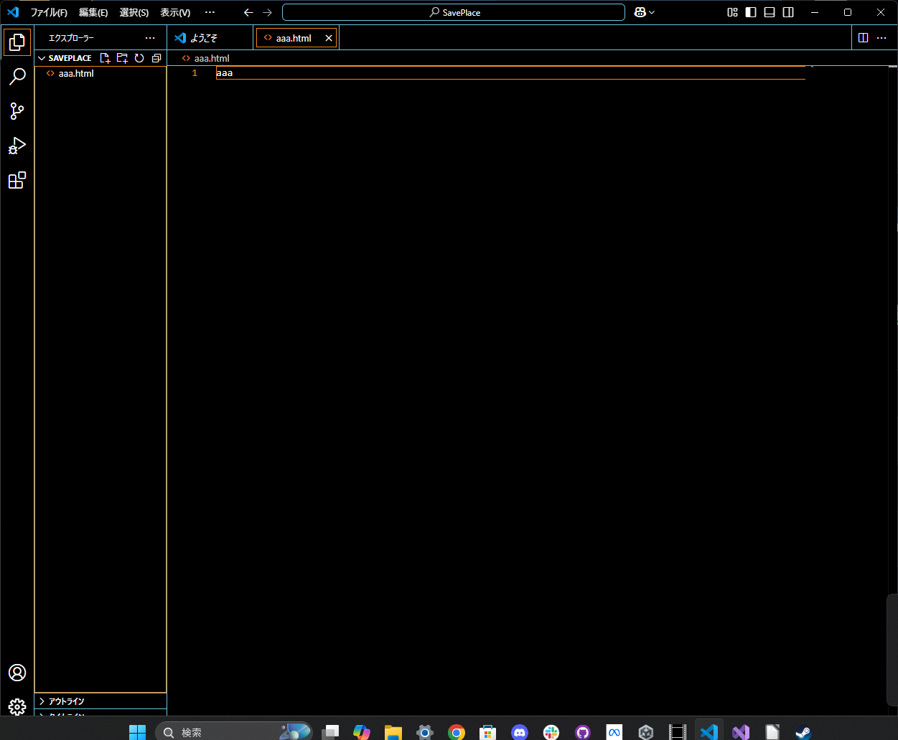Open the Run and Debug view
The image size is (898, 740).
(17, 146)
